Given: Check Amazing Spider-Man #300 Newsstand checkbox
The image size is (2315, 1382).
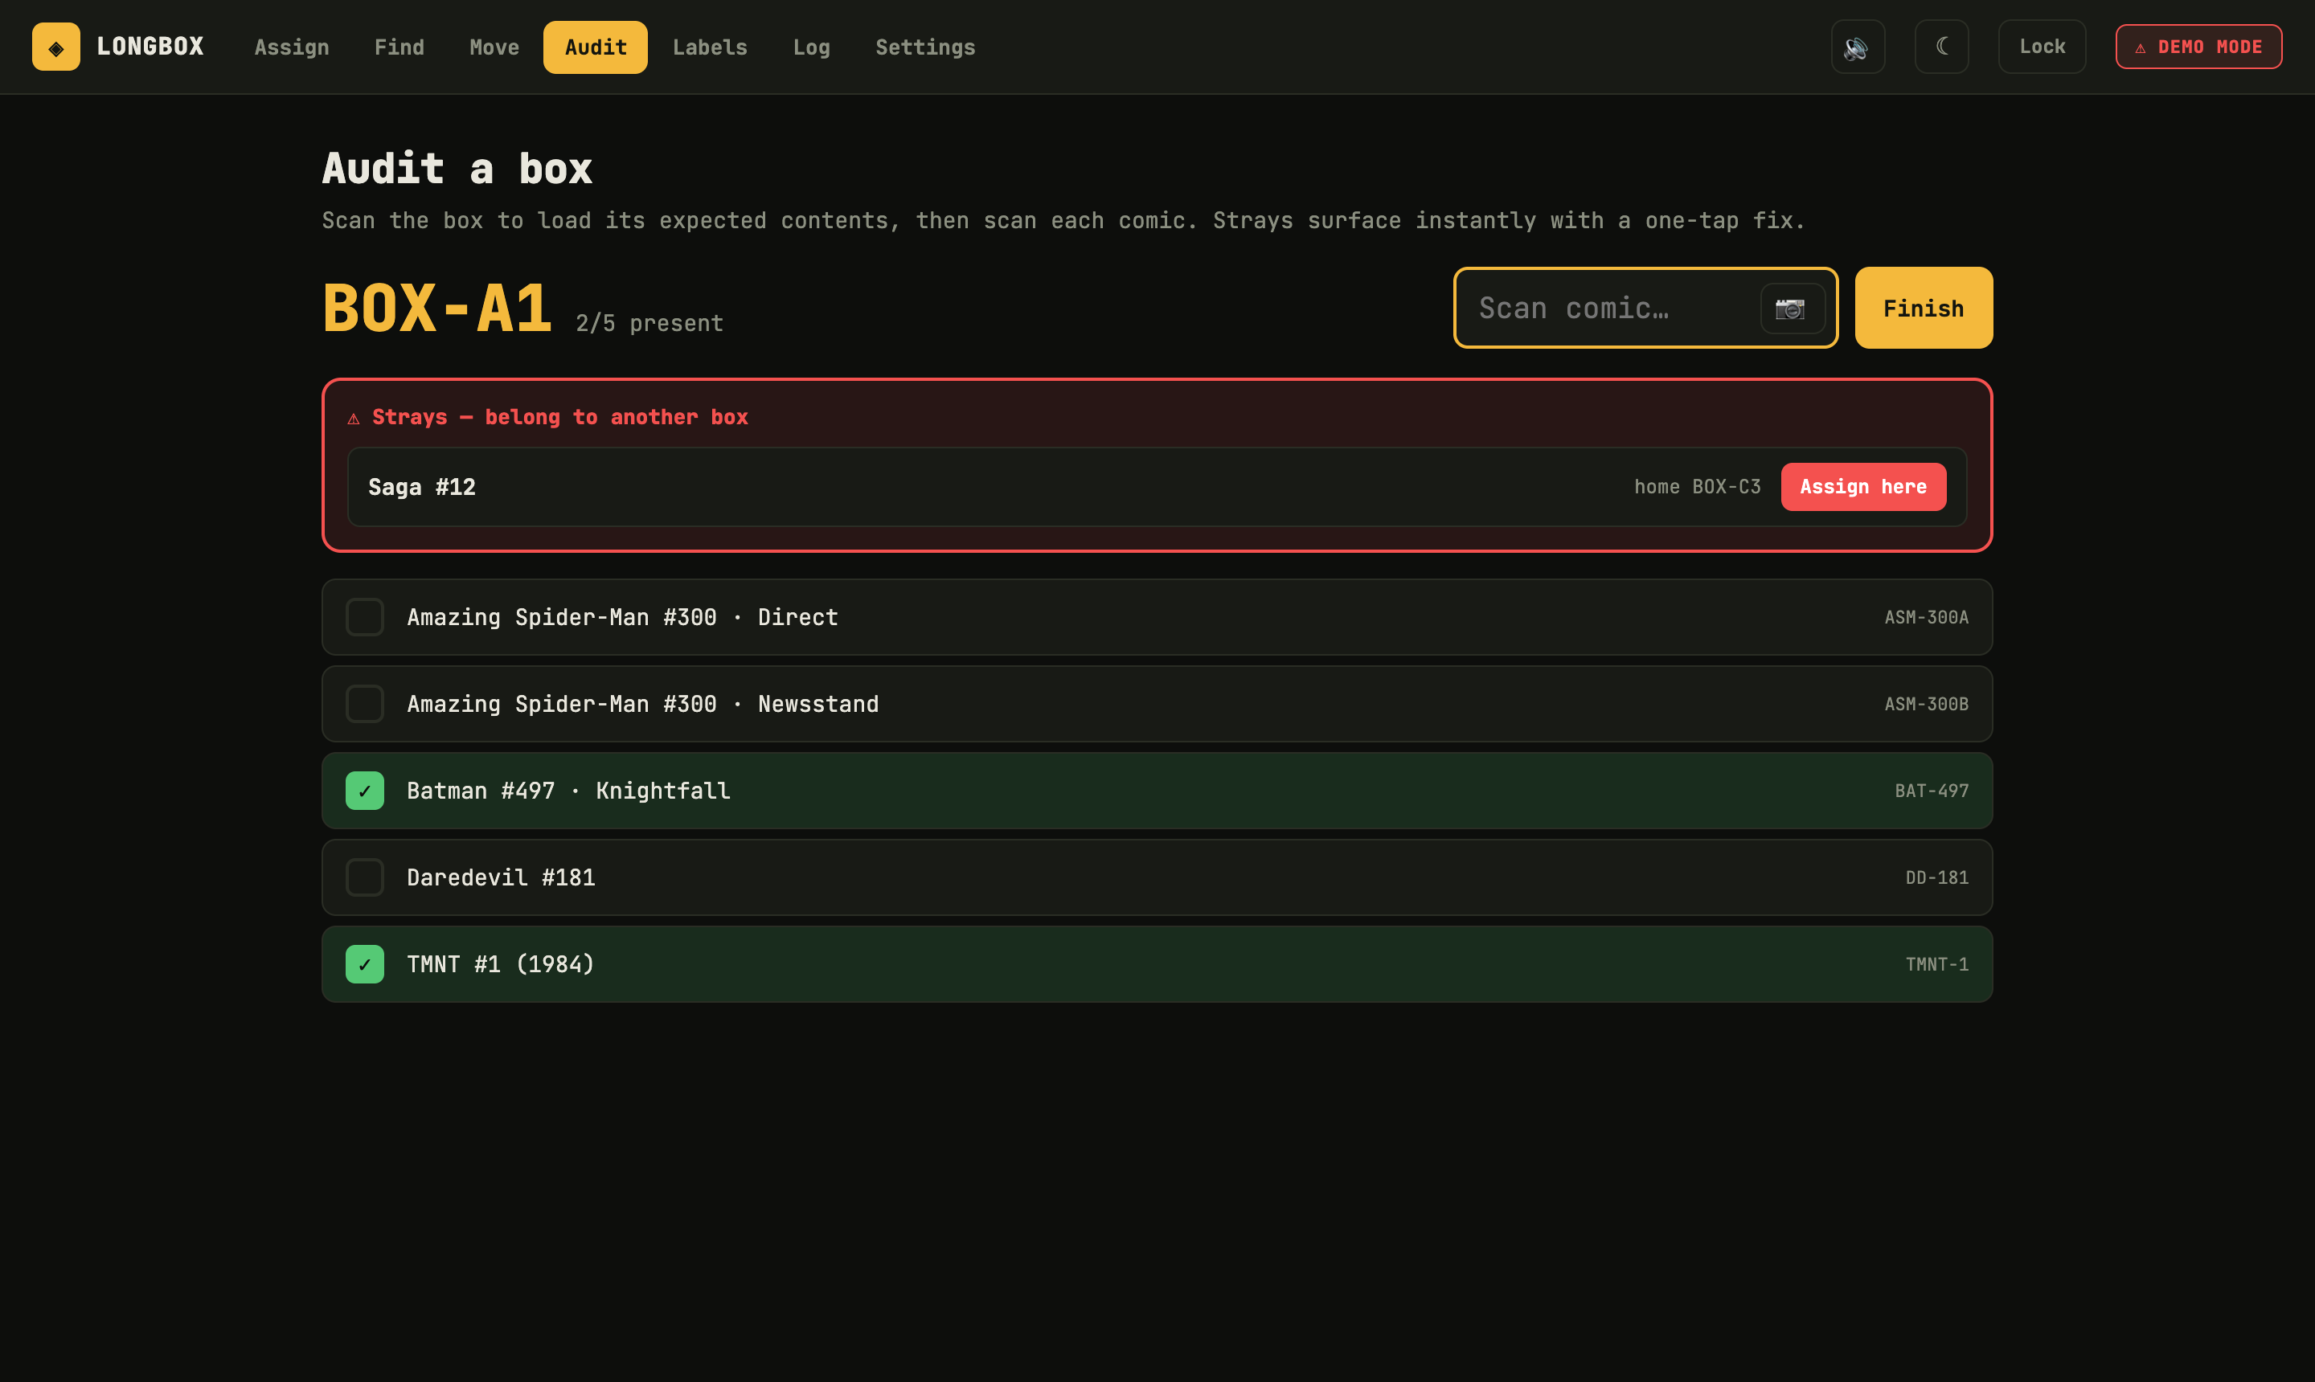Looking at the screenshot, I should coord(365,704).
